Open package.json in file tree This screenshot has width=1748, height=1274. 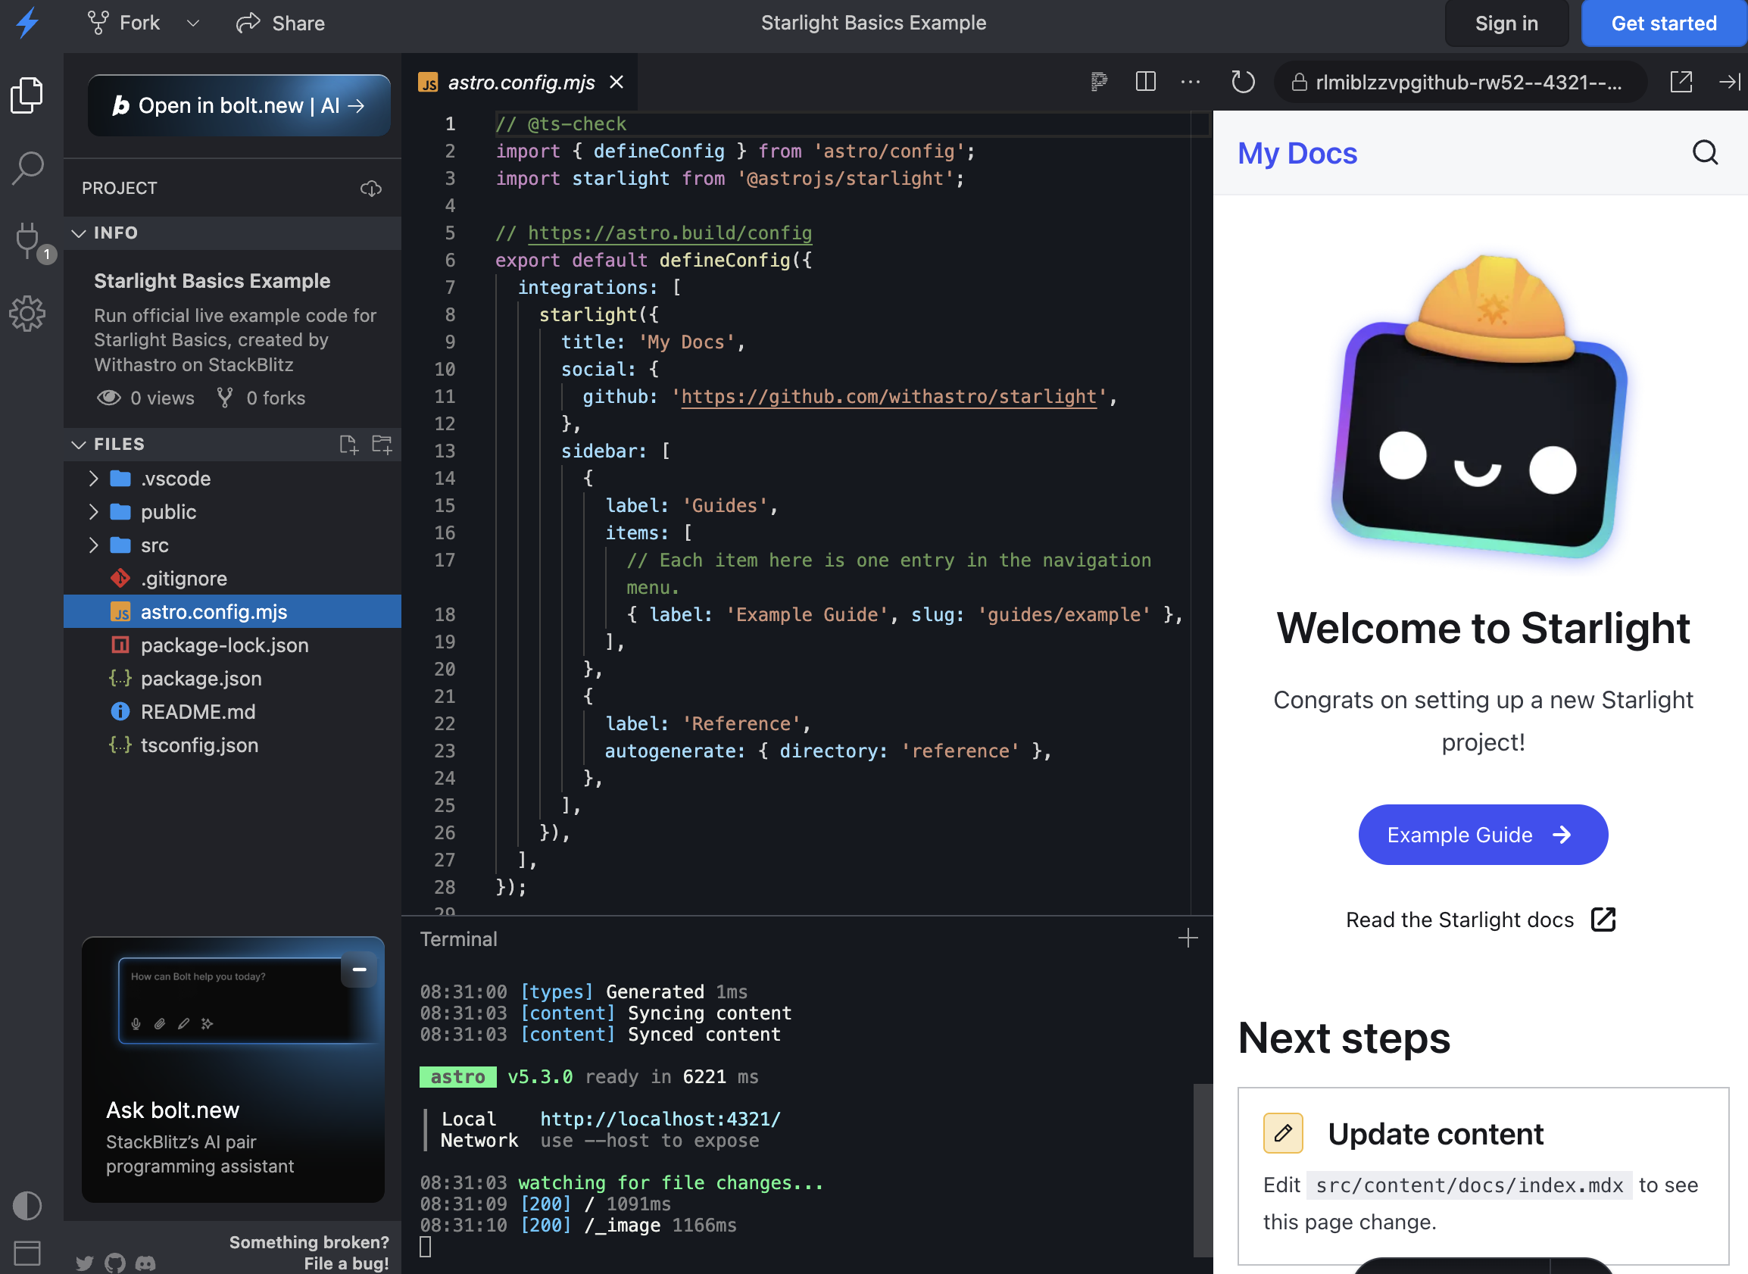[232, 679]
